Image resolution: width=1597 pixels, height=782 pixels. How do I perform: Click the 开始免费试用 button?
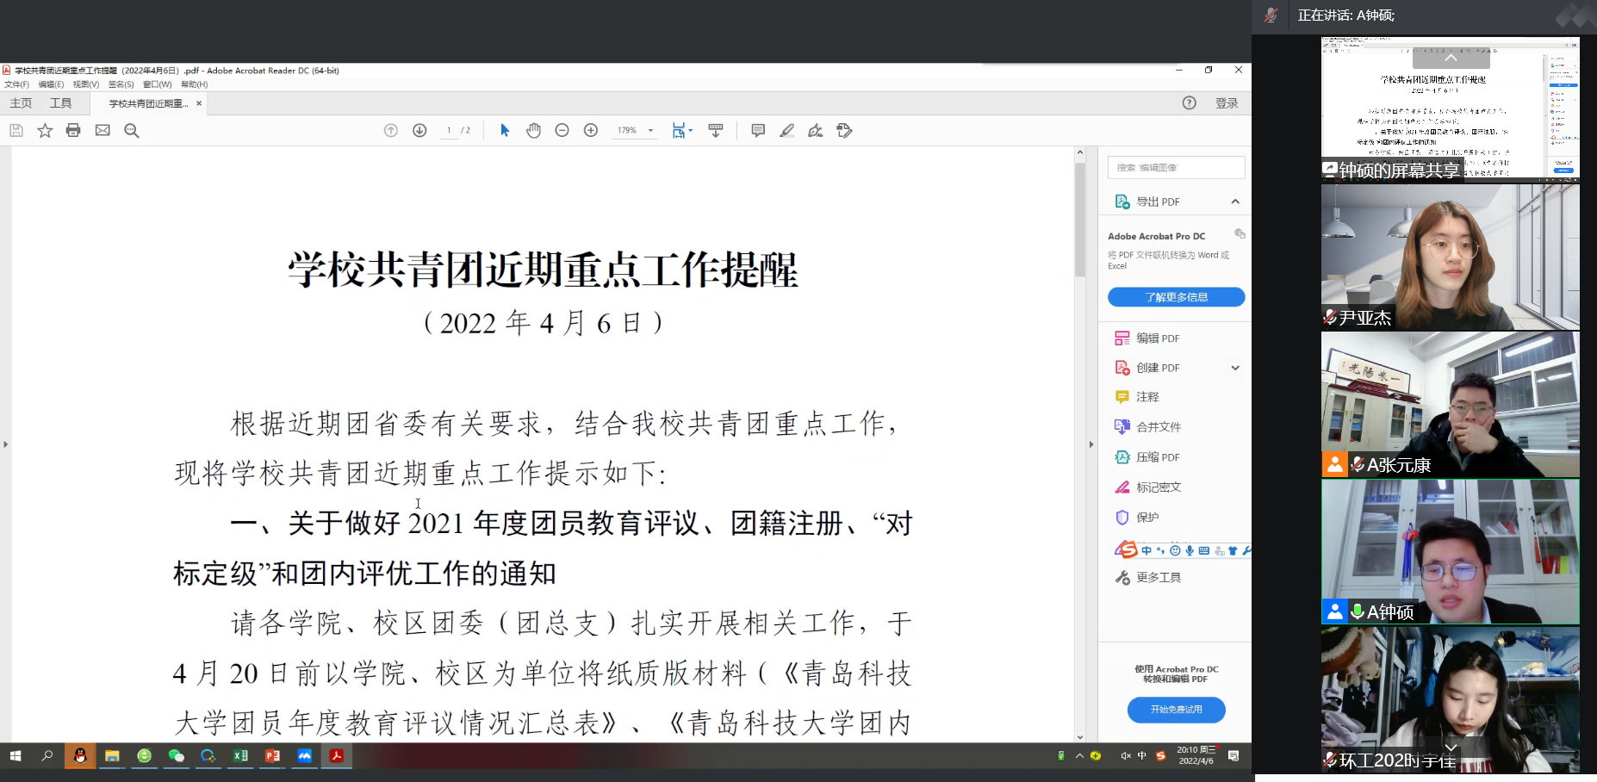(x=1176, y=710)
